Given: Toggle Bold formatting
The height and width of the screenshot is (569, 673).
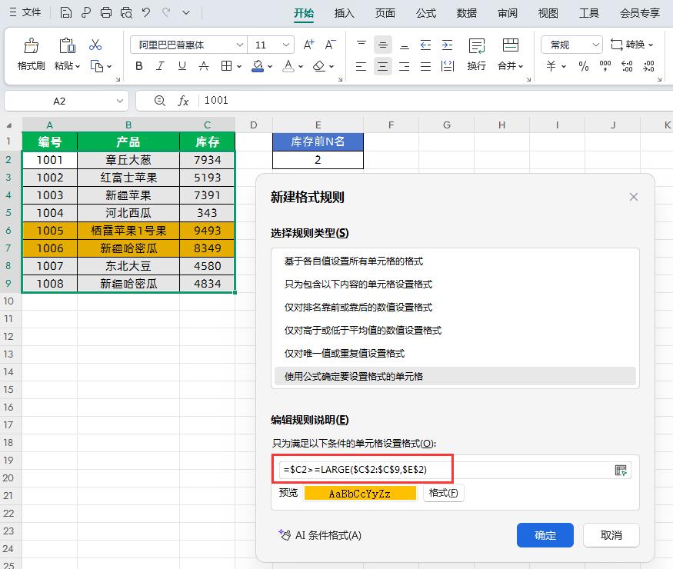Looking at the screenshot, I should click(x=139, y=66).
